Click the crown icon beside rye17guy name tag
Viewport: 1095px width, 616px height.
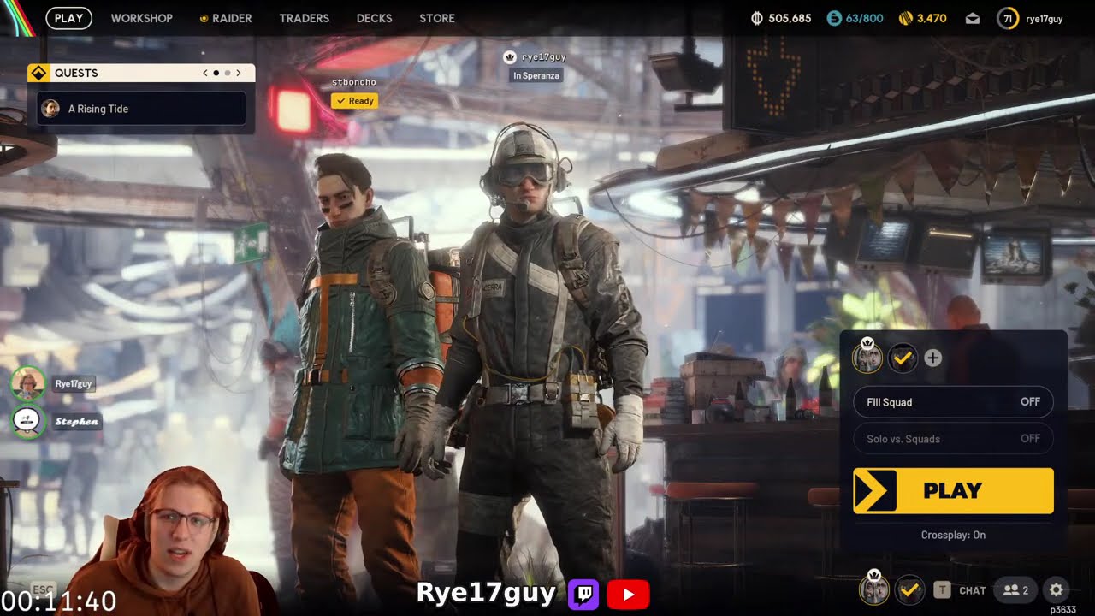click(510, 57)
